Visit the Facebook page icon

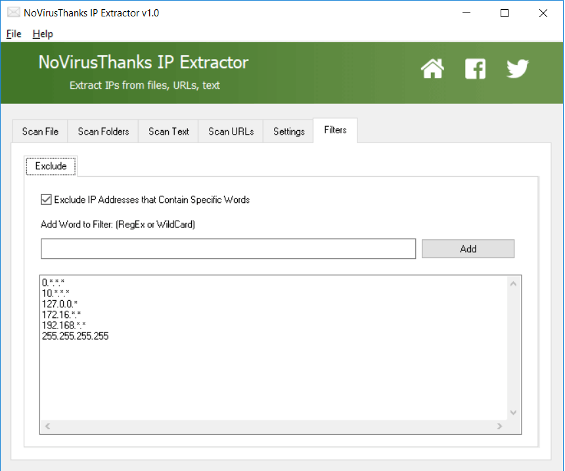(475, 68)
